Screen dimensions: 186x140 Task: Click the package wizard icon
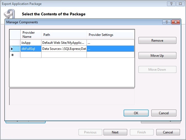9,14
